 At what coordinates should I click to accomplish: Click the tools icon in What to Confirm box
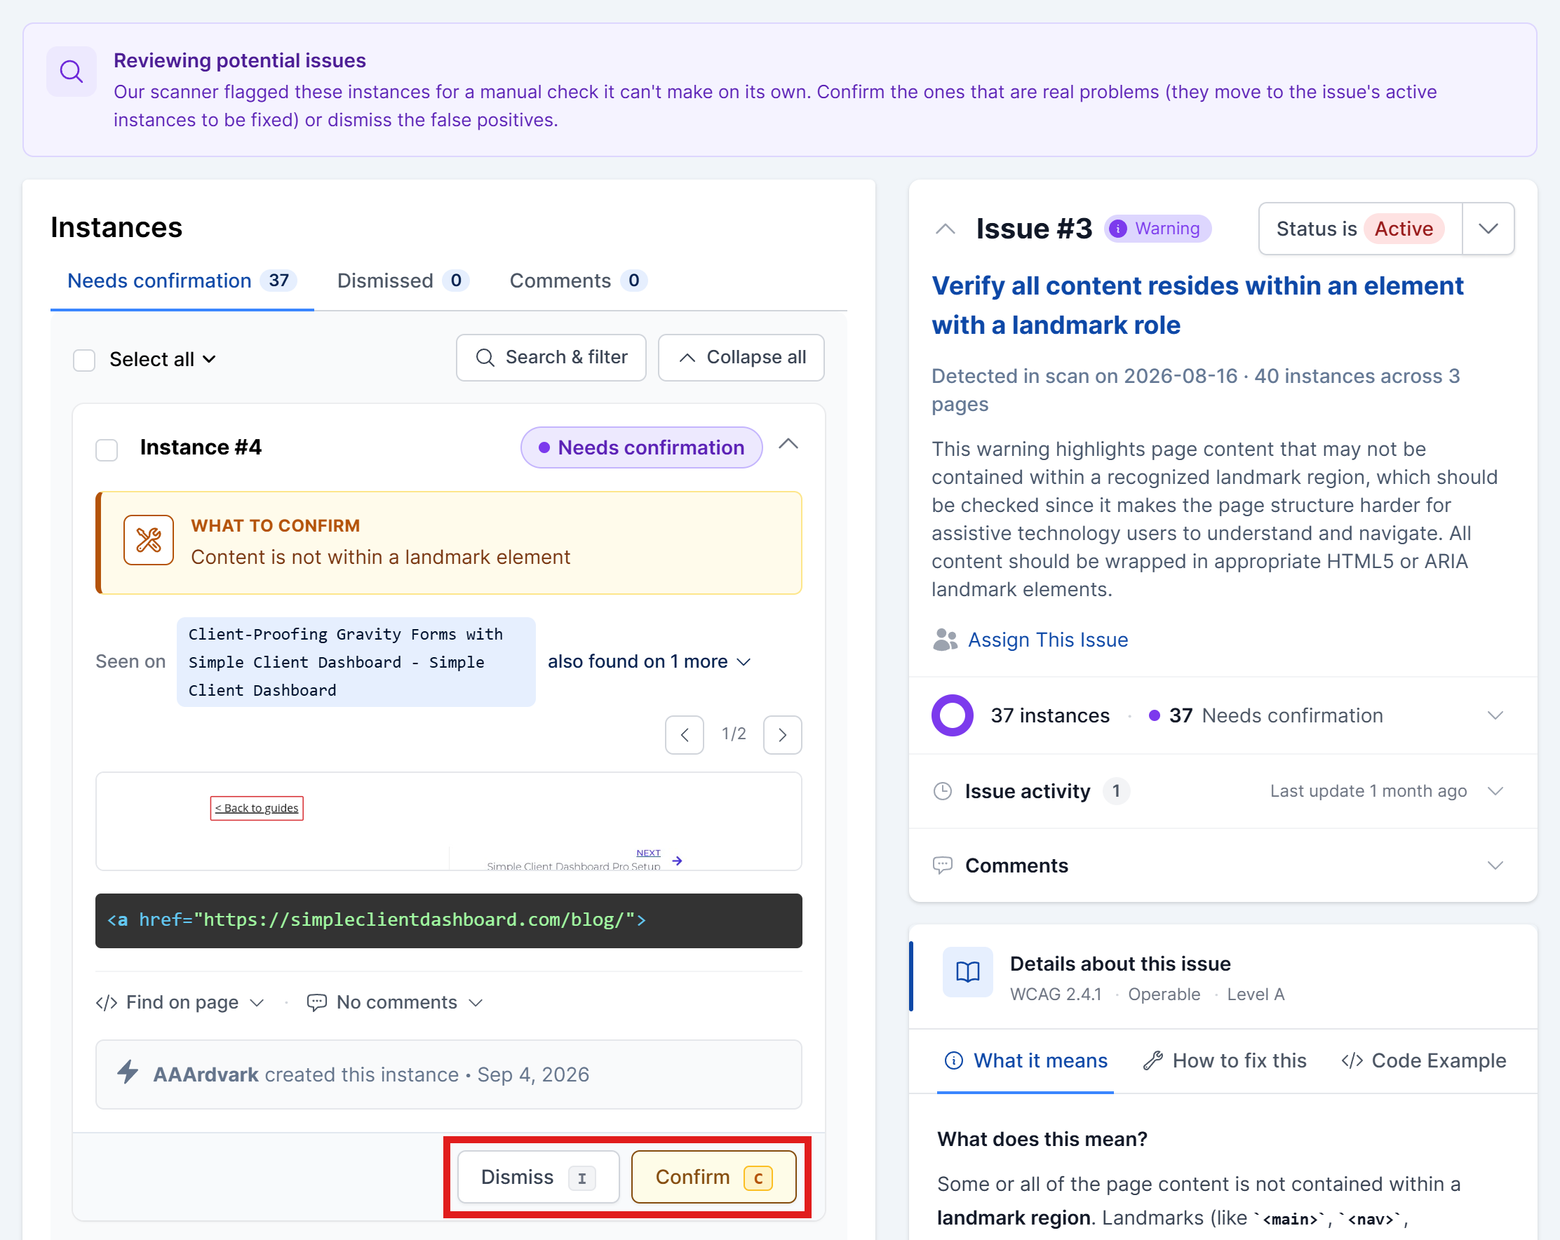pos(148,540)
